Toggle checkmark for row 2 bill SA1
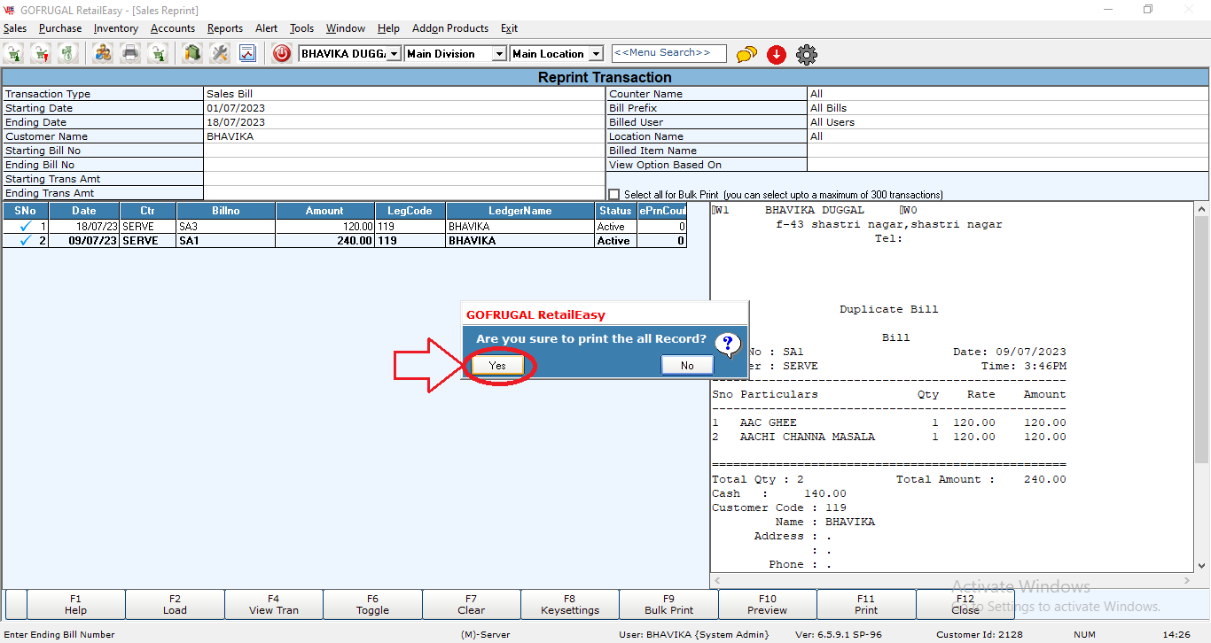 [x=25, y=241]
